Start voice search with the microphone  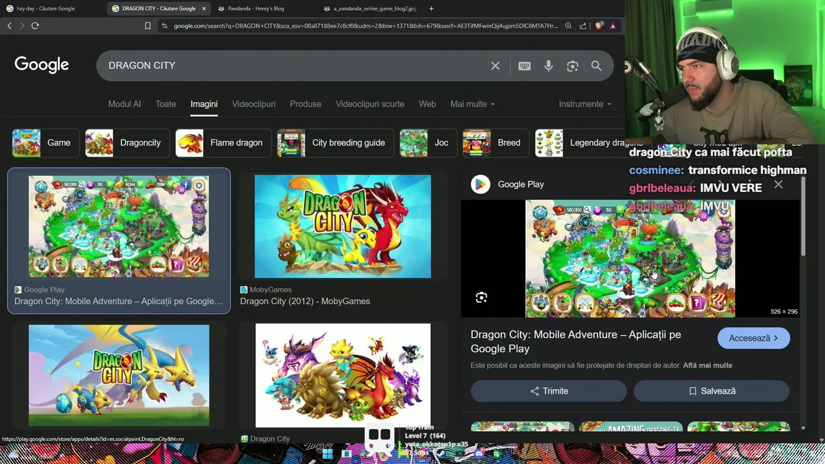[x=548, y=66]
